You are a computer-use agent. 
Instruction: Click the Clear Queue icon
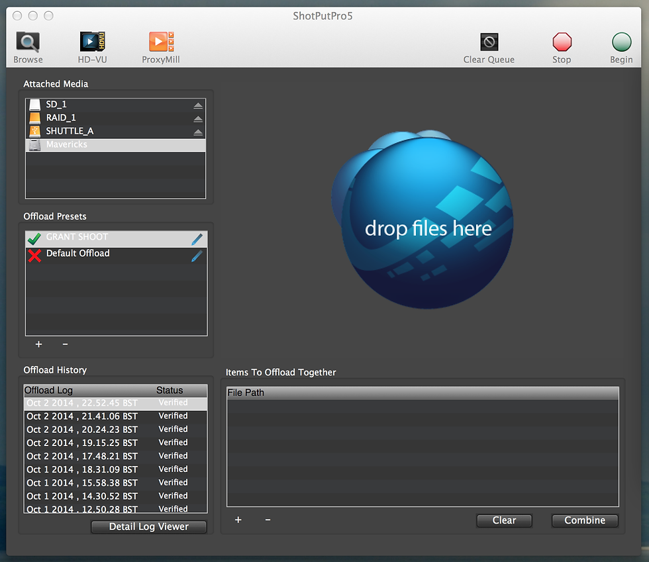point(489,42)
